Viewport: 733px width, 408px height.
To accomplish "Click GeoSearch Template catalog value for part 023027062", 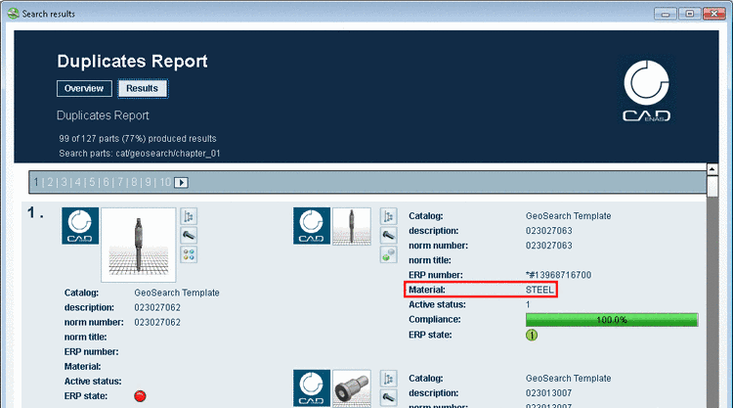I will coord(177,293).
